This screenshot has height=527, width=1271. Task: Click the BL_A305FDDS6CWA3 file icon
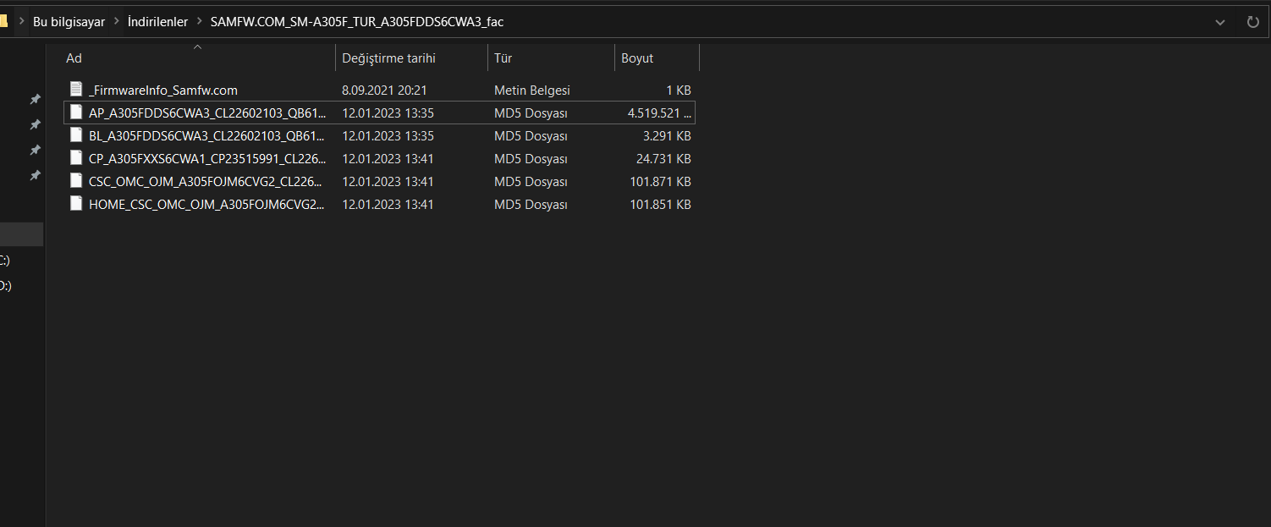coord(76,135)
